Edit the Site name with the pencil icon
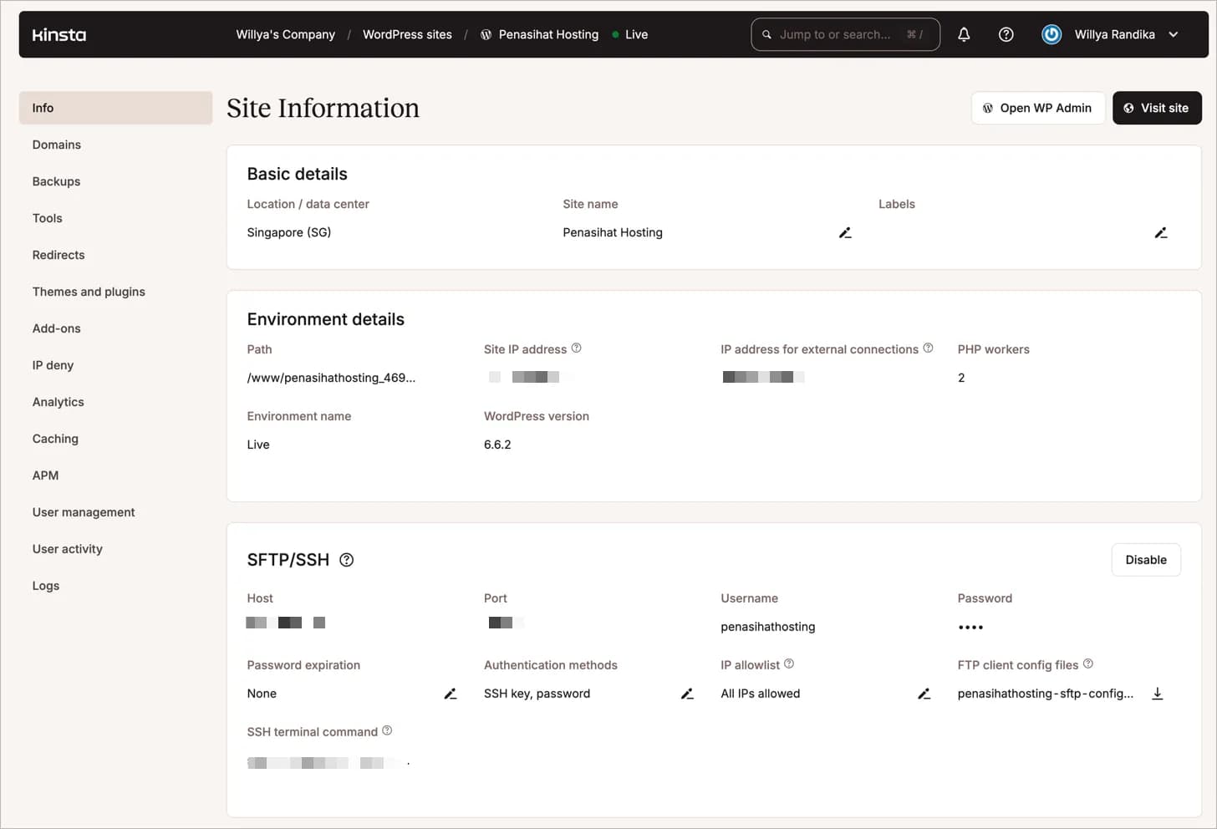1217x829 pixels. pyautogui.click(x=845, y=232)
